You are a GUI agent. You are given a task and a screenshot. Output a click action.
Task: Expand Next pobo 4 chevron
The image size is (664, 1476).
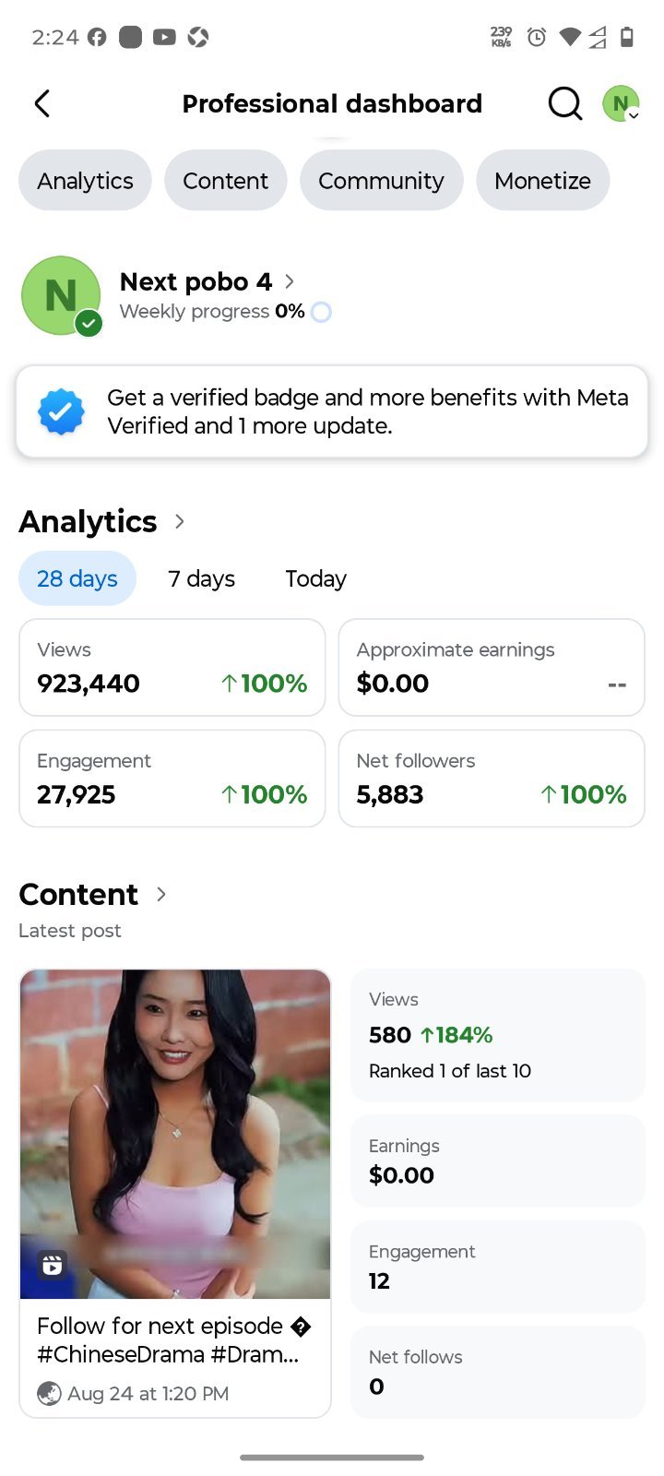[290, 281]
